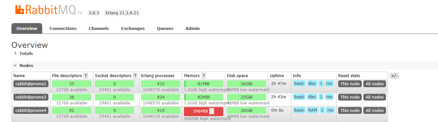438x122 pixels.
Task: Reset stats with This node for rabbit@prome3
Action: coord(350,97)
